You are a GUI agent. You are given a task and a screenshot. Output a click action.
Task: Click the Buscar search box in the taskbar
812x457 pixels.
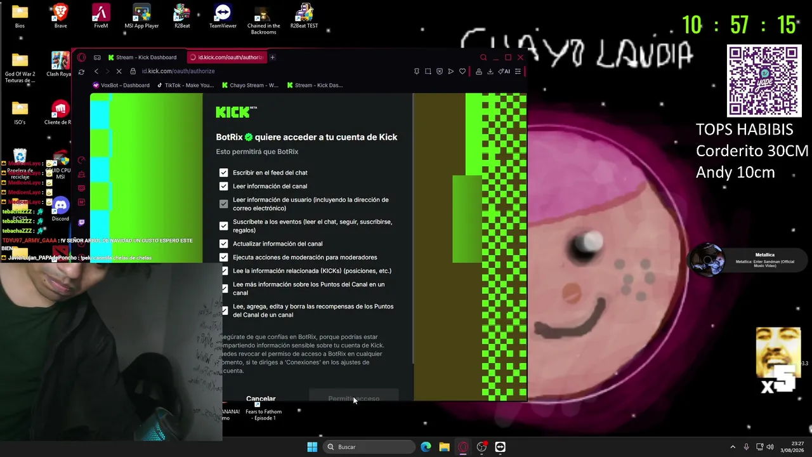369,447
